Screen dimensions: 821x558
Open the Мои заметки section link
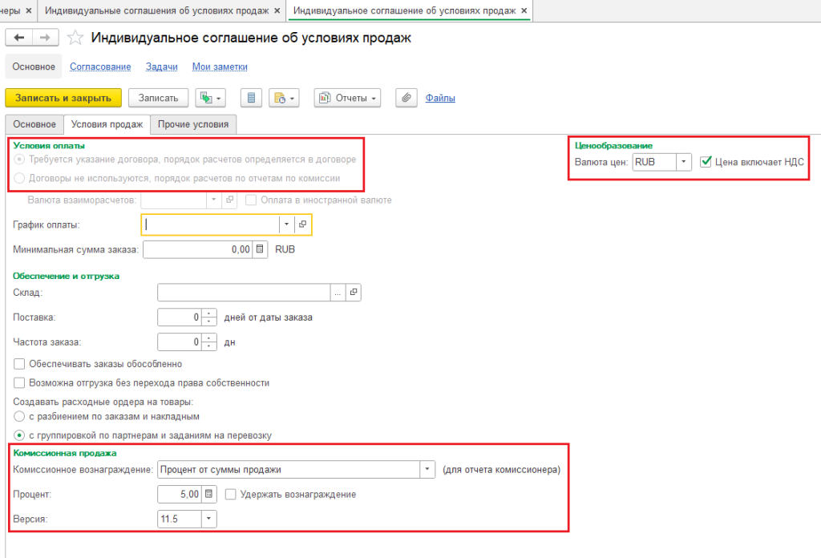[x=220, y=67]
